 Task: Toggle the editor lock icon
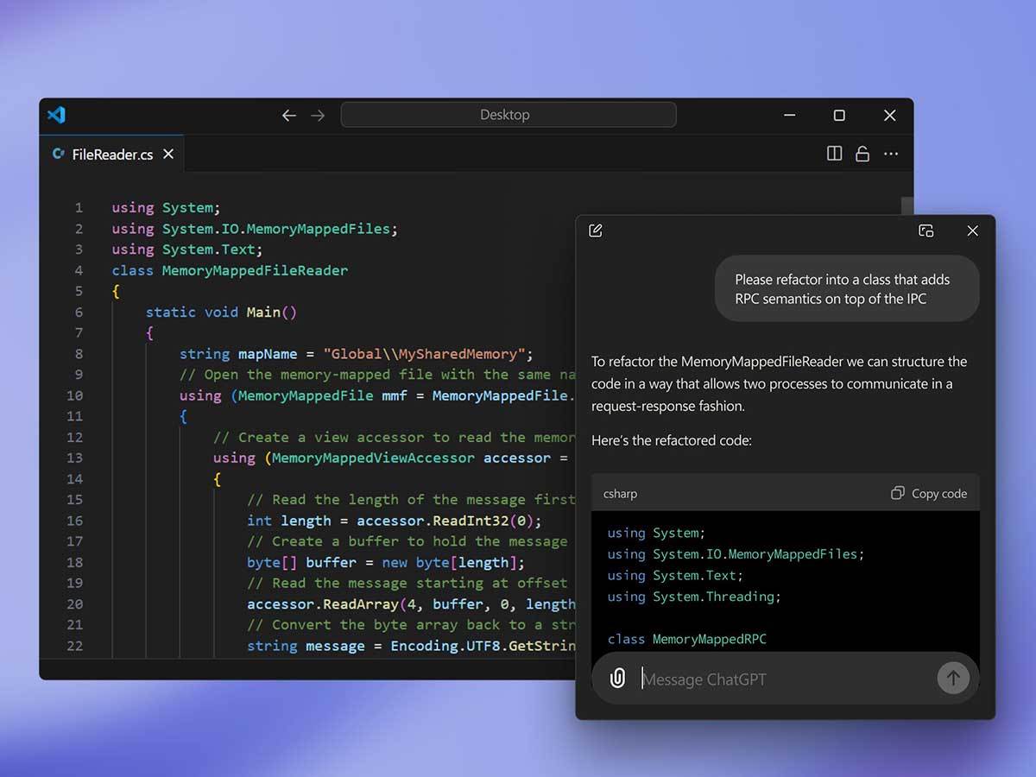862,154
